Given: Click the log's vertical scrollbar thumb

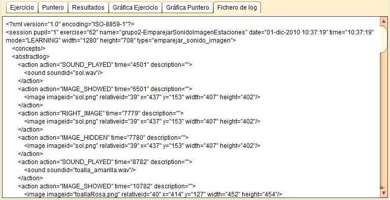Looking at the screenshot, I should click(384, 39).
